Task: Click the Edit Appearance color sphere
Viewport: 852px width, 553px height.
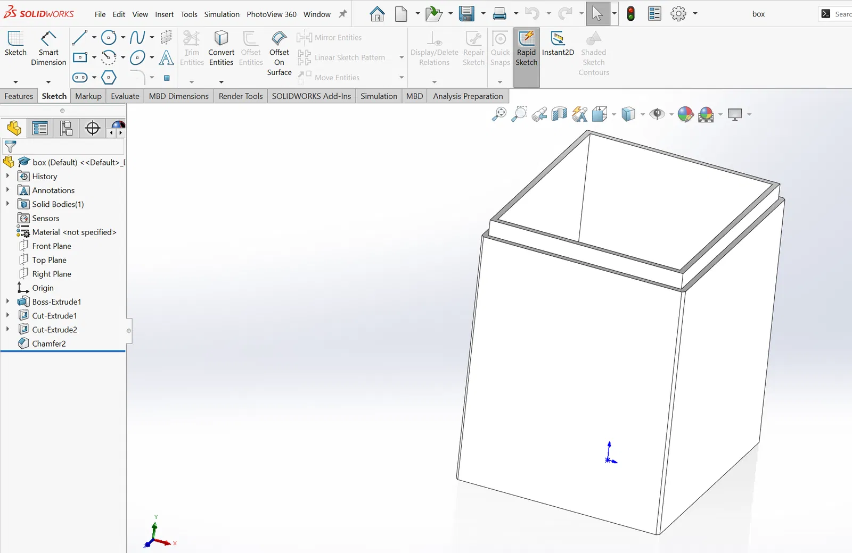Action: coord(685,114)
